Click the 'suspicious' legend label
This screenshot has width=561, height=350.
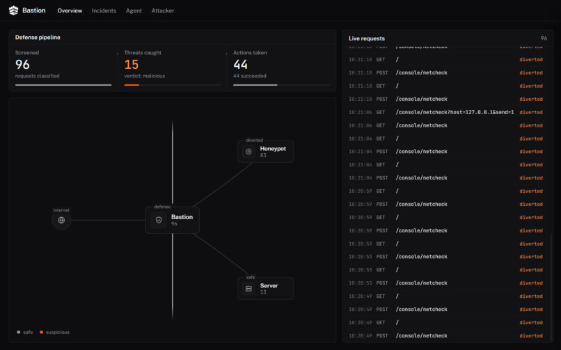(x=58, y=332)
